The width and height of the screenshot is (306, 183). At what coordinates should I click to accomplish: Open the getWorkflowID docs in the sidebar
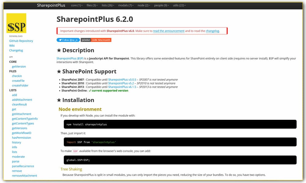tap(21, 133)
